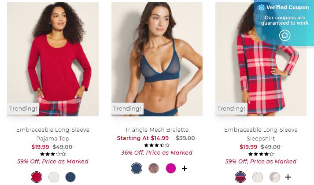Click the blue mesh bralette product photo
The height and width of the screenshot is (185, 314).
tap(157, 59)
